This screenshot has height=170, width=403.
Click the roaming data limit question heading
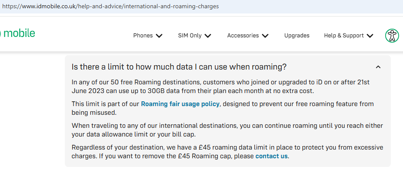coord(179,67)
